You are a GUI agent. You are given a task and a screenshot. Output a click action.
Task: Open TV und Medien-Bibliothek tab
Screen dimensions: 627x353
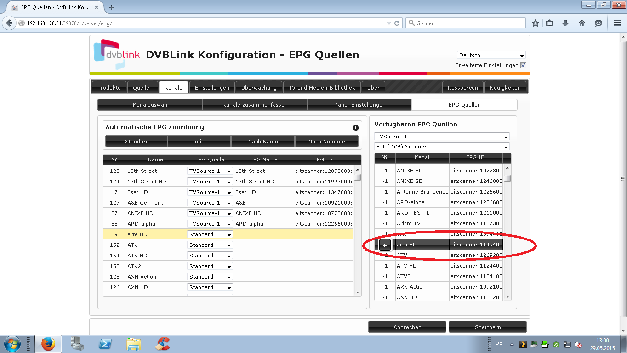[322, 87]
